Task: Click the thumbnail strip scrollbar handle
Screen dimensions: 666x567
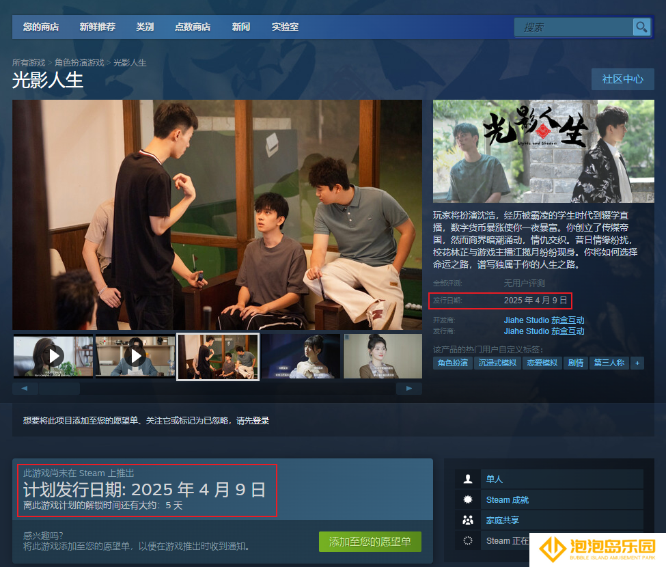Action: [x=59, y=389]
